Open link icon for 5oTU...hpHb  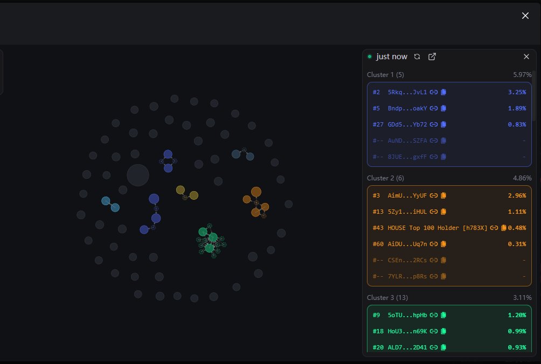pos(434,315)
